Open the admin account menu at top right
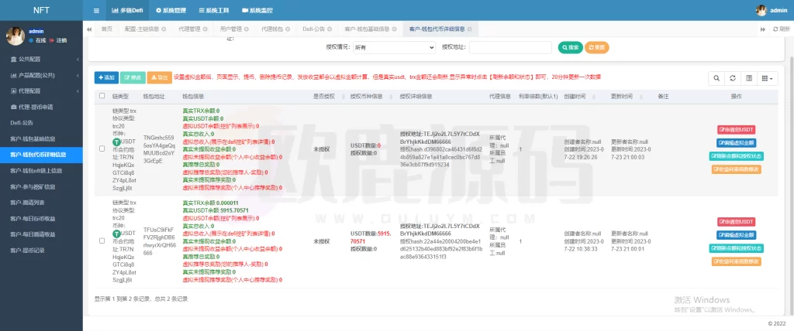Viewport: 794px width, 331px height. (772, 10)
